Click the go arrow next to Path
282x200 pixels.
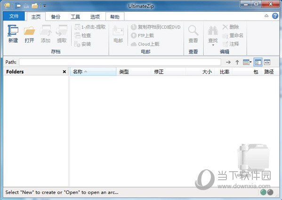(x=228, y=62)
